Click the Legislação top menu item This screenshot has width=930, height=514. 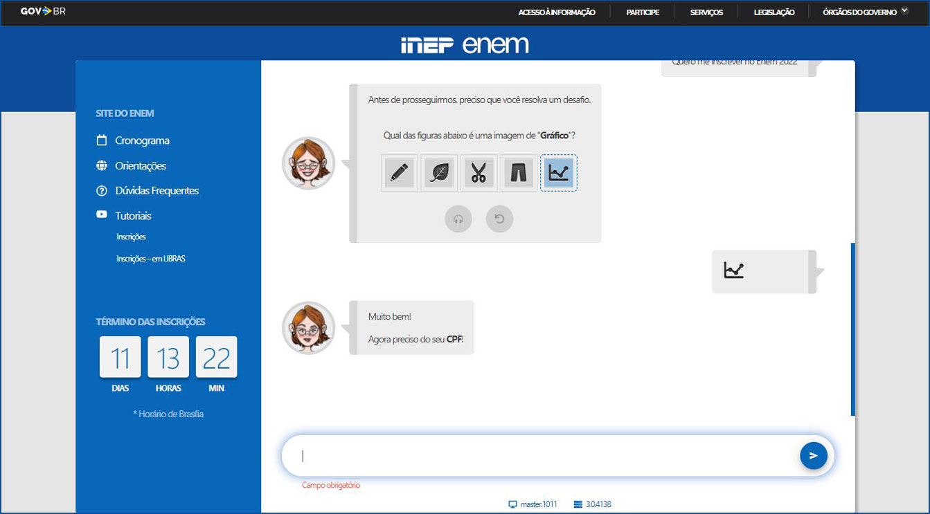tap(773, 12)
